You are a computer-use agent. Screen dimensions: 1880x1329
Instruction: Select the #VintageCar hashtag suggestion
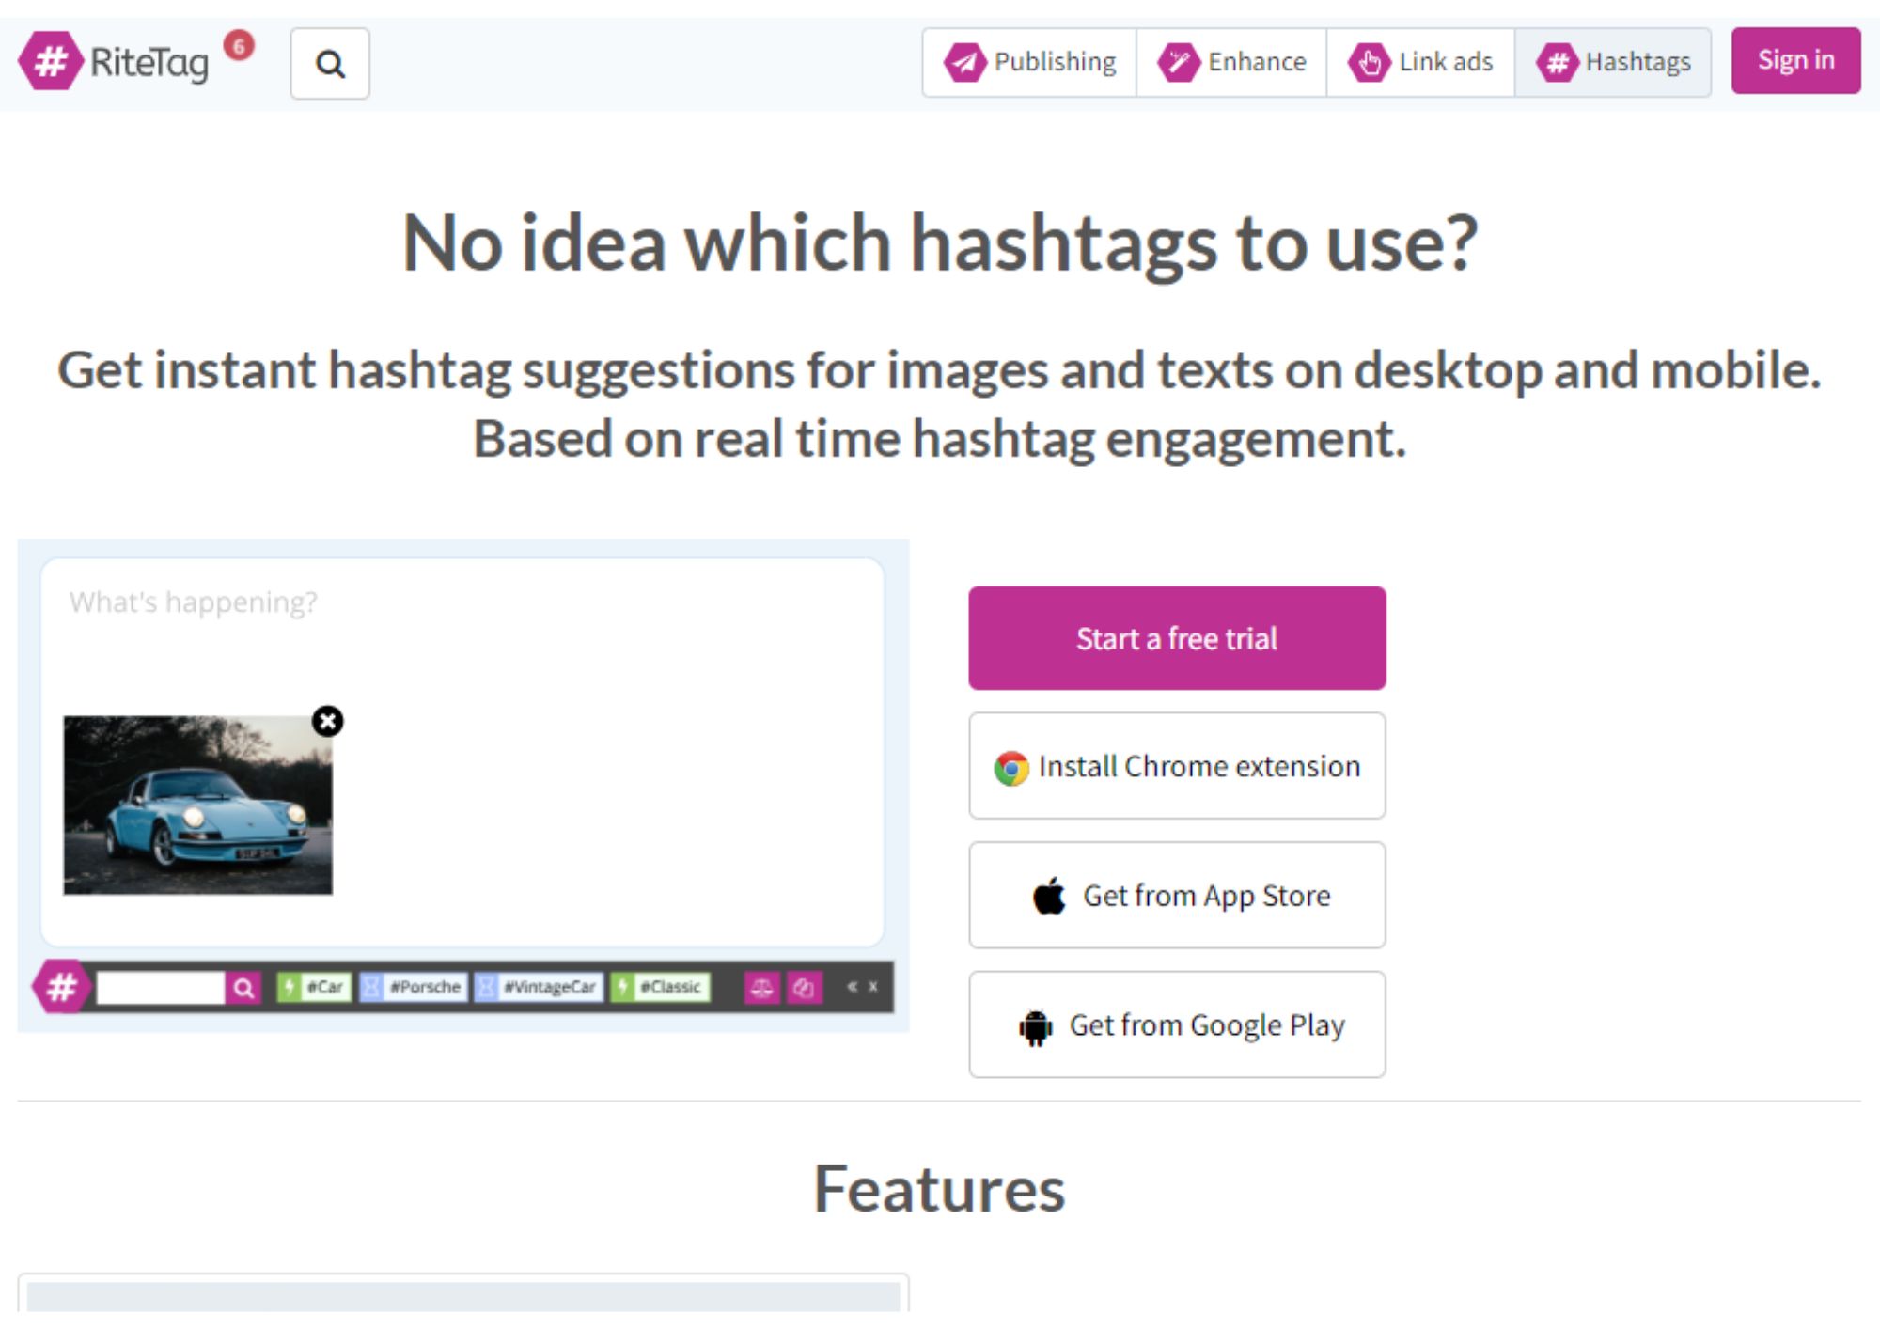tap(539, 987)
